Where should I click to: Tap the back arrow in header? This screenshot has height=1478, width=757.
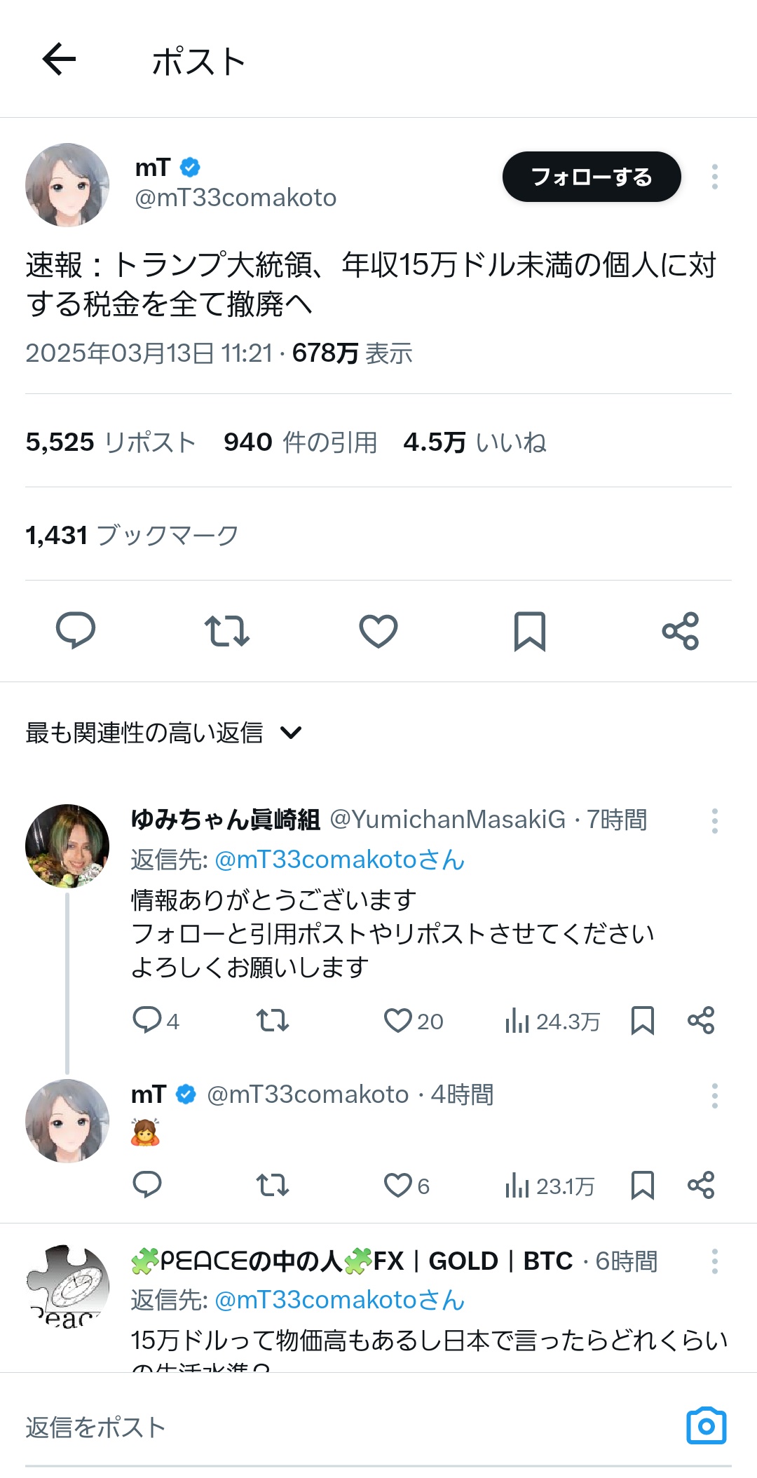pyautogui.click(x=59, y=59)
